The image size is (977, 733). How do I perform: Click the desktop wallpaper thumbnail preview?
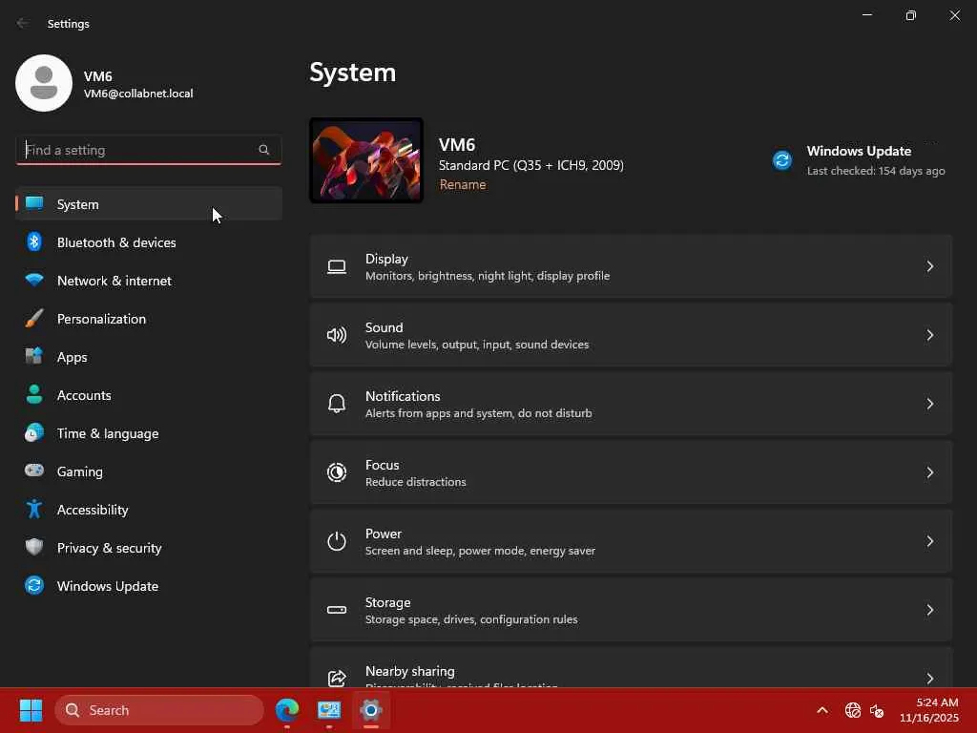pos(366,160)
